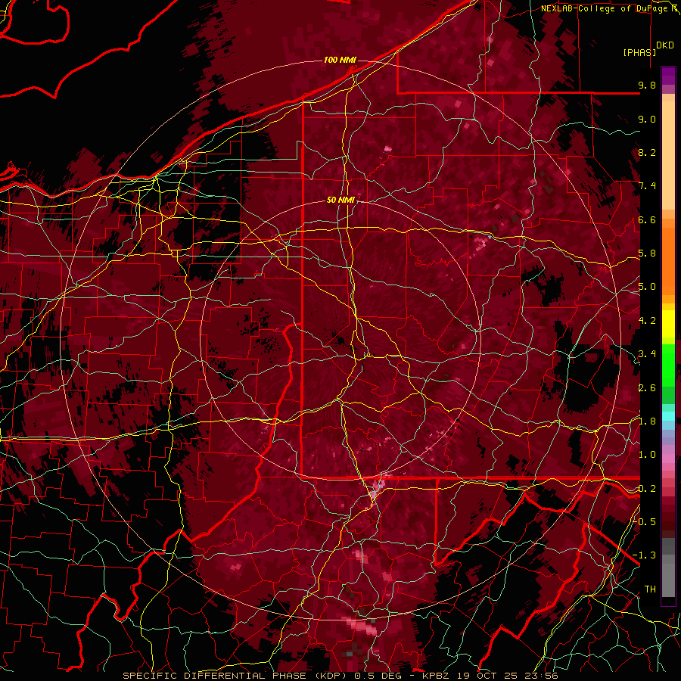The width and height of the screenshot is (681, 681).
Task: Click the 0.2 legend value
Action: coord(647,489)
